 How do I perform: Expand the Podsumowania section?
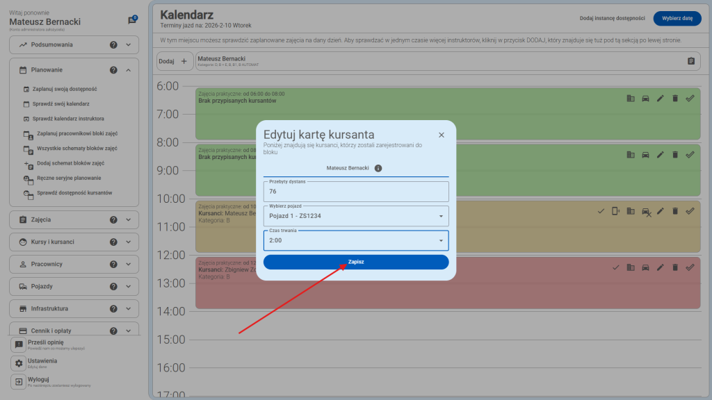point(129,45)
